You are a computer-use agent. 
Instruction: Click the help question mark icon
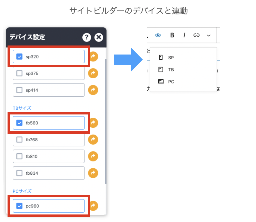[87, 37]
